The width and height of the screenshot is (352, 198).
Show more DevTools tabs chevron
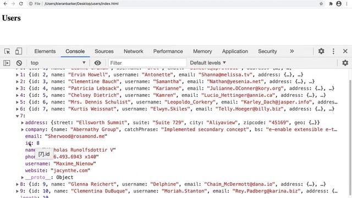click(291, 51)
